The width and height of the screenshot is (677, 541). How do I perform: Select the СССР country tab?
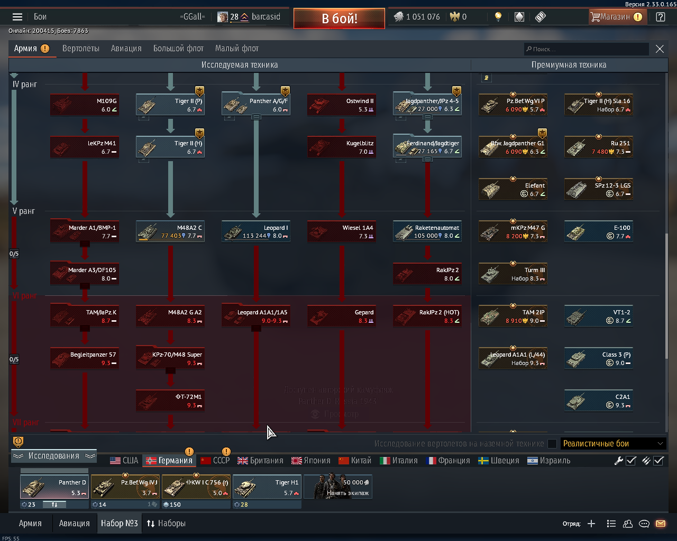tap(215, 461)
